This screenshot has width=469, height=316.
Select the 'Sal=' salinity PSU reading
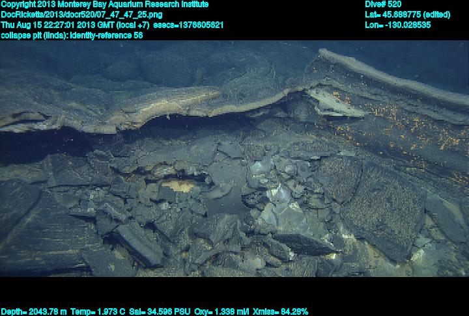click(160, 312)
